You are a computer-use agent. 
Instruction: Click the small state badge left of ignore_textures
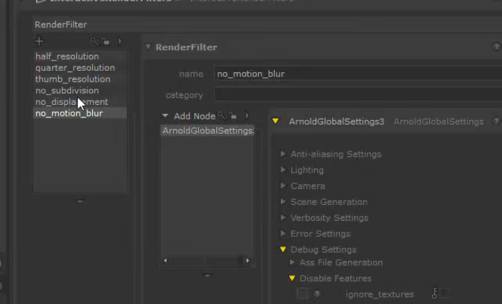317,294
